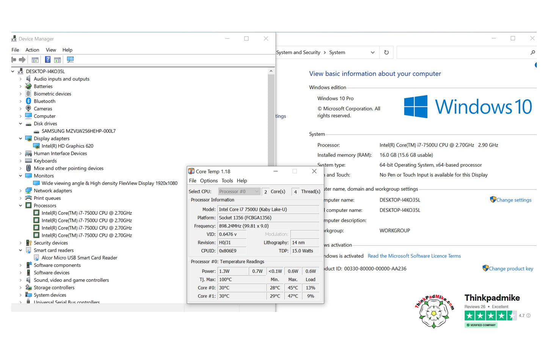Click the monitor toolbar icon in Device Manager
Viewport: 548px width, 344px height.
pos(70,59)
